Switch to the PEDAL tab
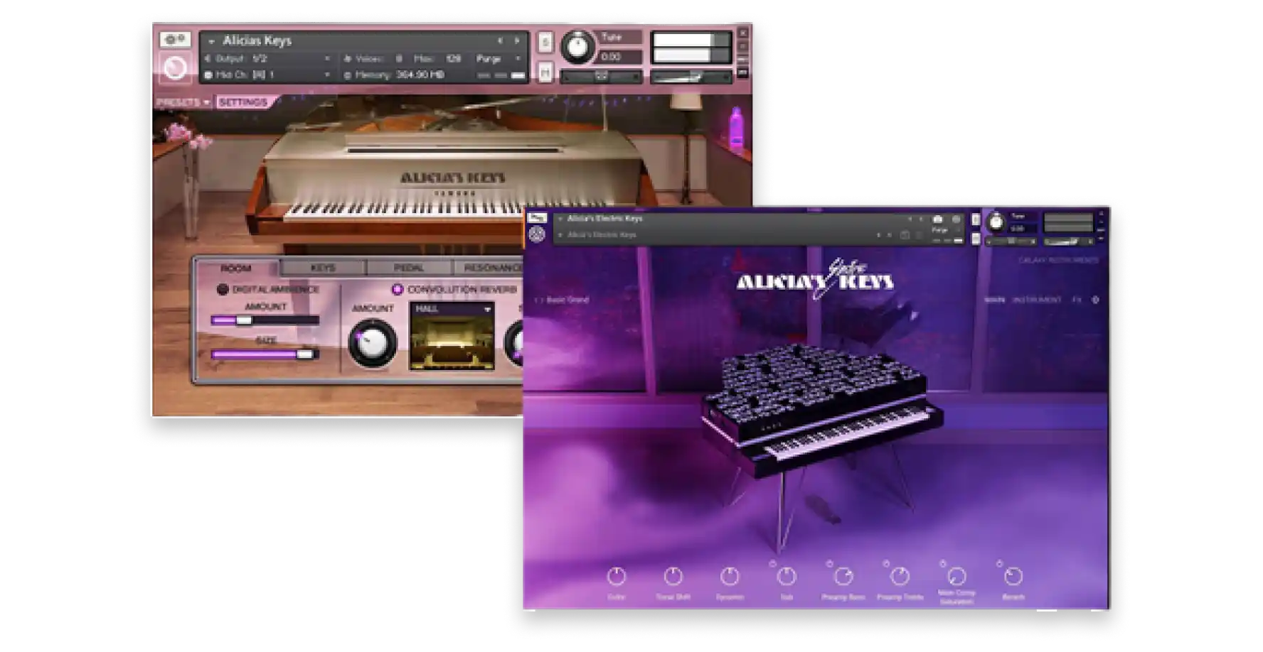This screenshot has width=1263, height=652. [409, 268]
